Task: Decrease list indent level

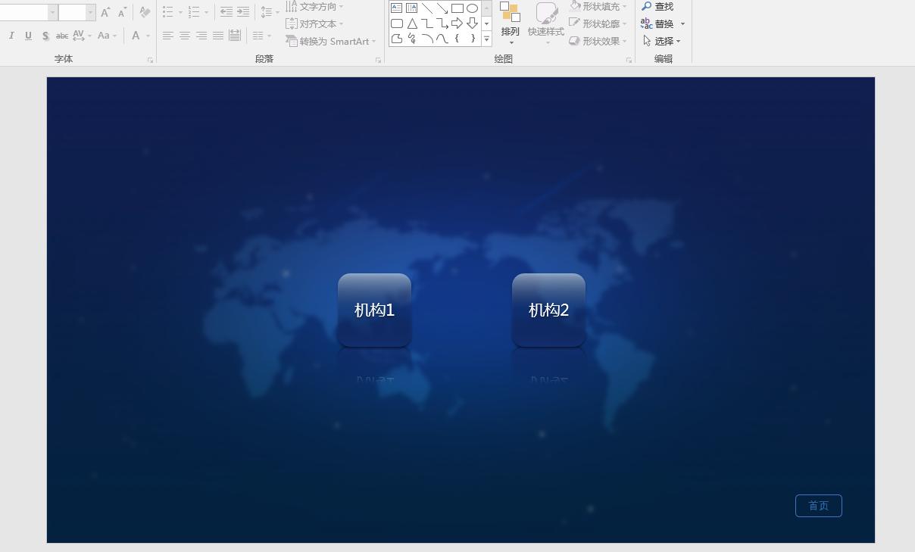Action: (x=226, y=12)
